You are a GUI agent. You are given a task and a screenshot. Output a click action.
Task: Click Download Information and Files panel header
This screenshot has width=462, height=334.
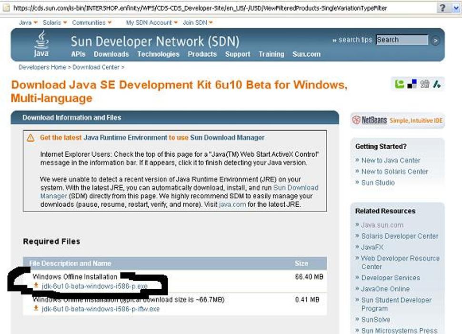tap(175, 118)
